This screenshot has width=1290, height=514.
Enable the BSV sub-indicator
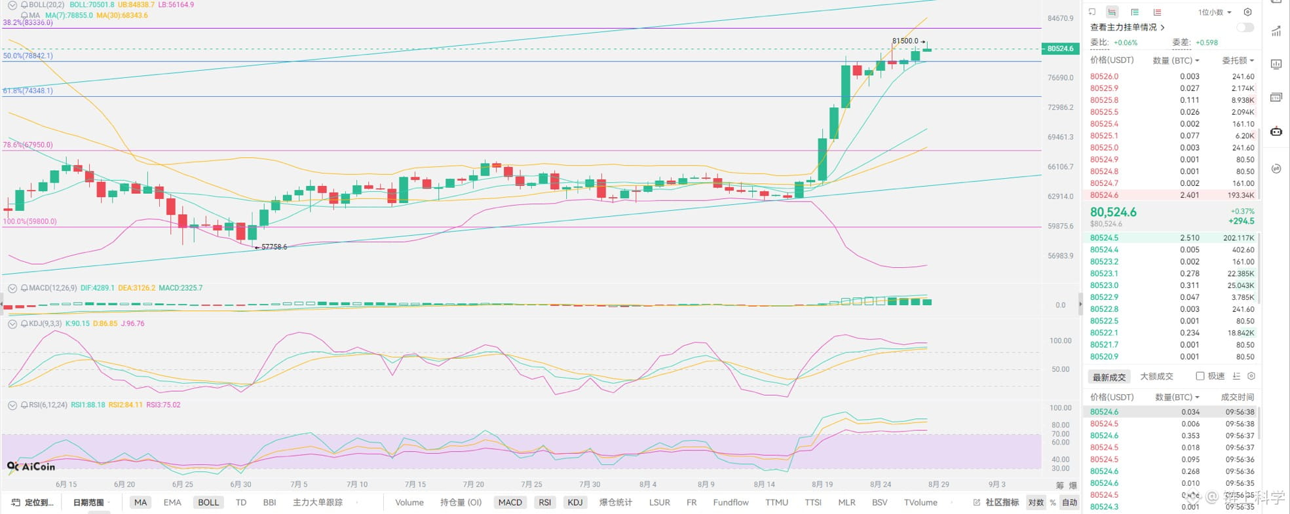tap(880, 503)
